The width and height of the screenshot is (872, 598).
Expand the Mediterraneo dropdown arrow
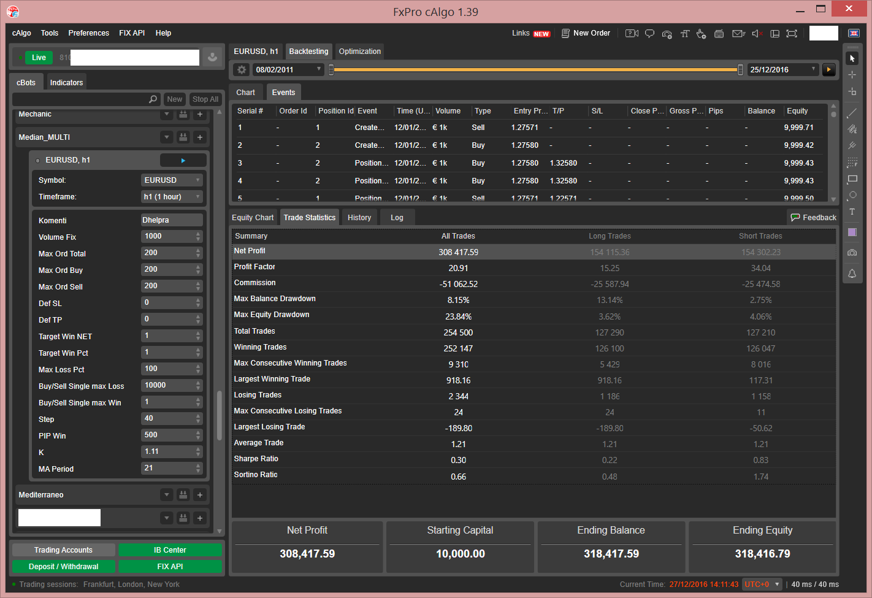166,495
